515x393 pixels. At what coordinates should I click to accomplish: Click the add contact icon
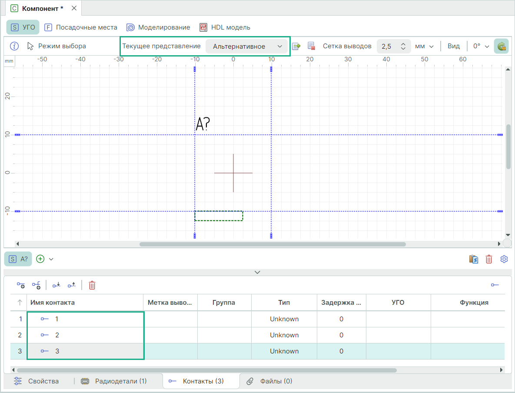21,285
